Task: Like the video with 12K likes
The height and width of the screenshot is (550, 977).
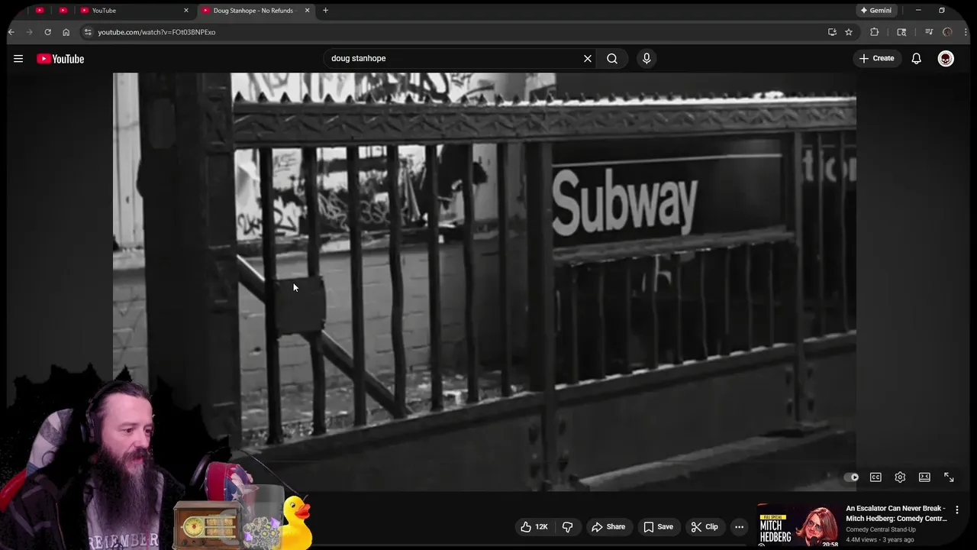Action: pos(534,526)
